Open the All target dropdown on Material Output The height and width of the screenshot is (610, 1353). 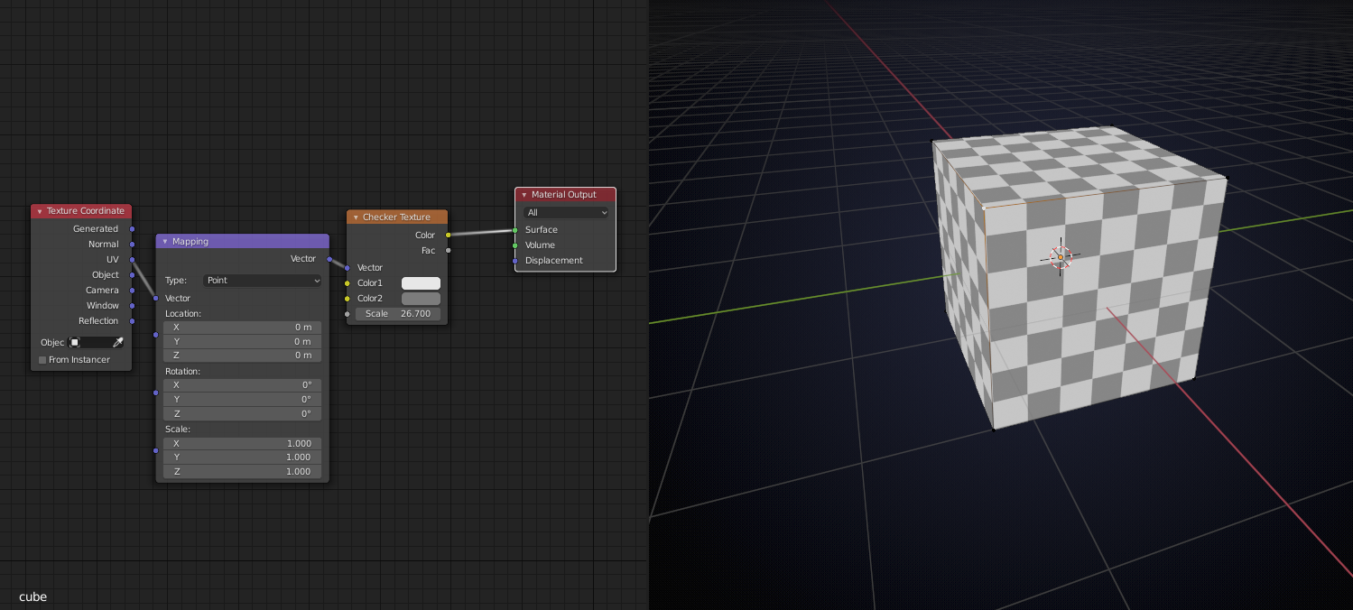pos(565,212)
